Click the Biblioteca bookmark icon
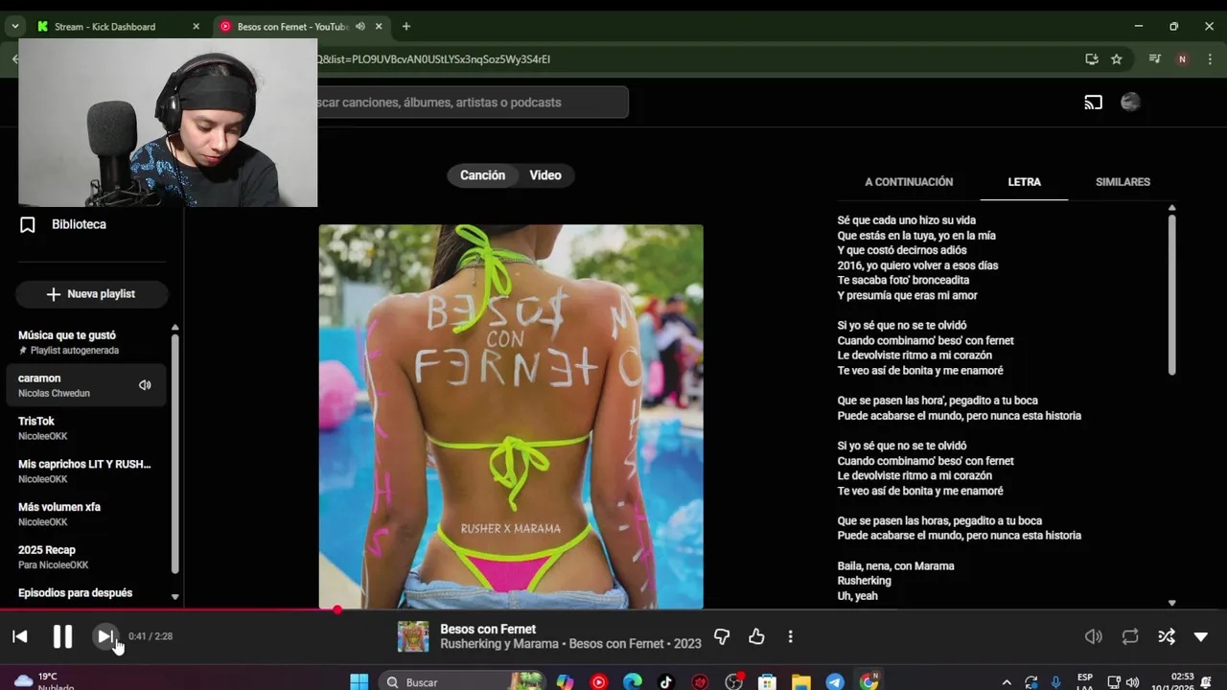Screen dimensions: 1227x690 pyautogui.click(x=28, y=224)
